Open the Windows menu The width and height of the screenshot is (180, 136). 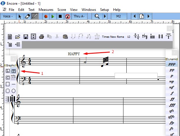(x=89, y=10)
